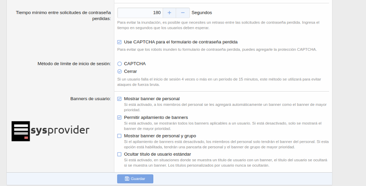Click the Método de límite de inicio label
The width and height of the screenshot is (366, 186).
tap(74, 64)
